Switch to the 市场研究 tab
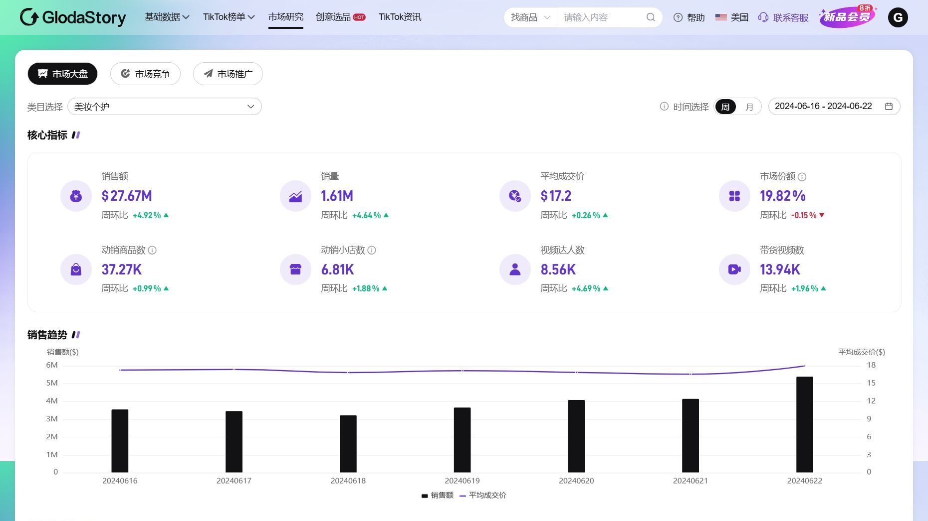 coord(285,16)
